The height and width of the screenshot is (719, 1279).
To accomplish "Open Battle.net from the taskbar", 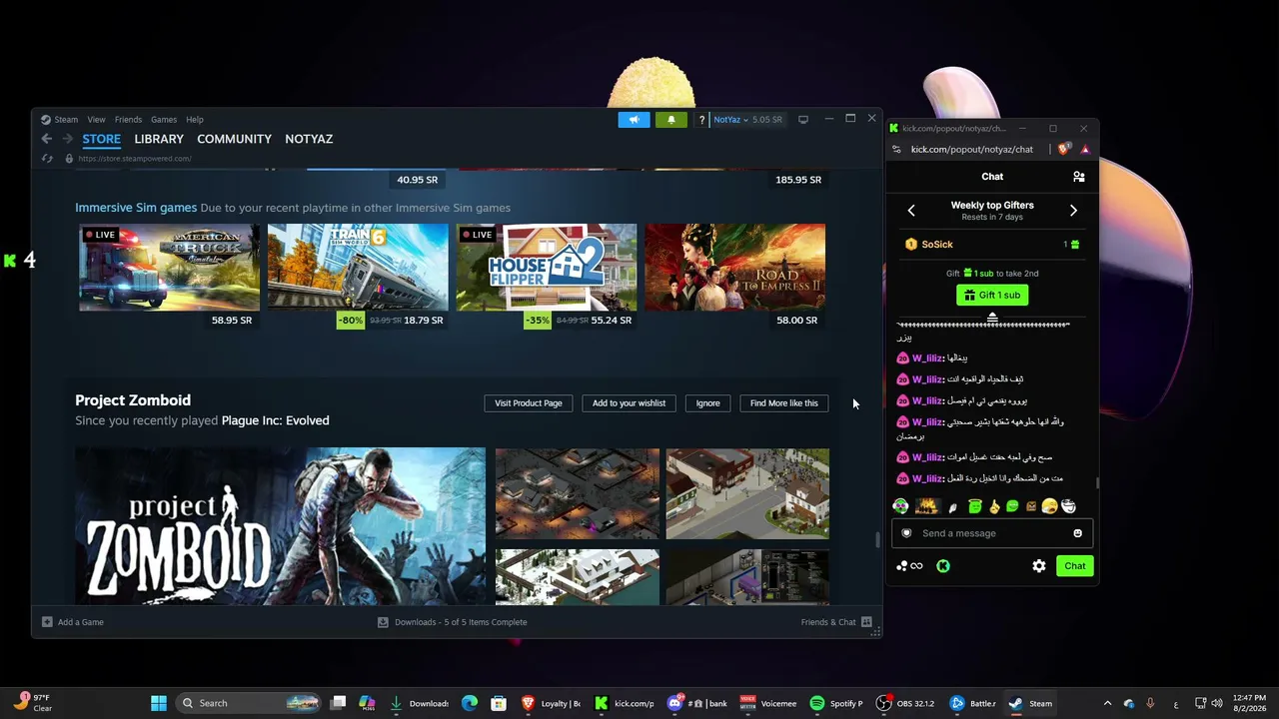I will (x=972, y=703).
